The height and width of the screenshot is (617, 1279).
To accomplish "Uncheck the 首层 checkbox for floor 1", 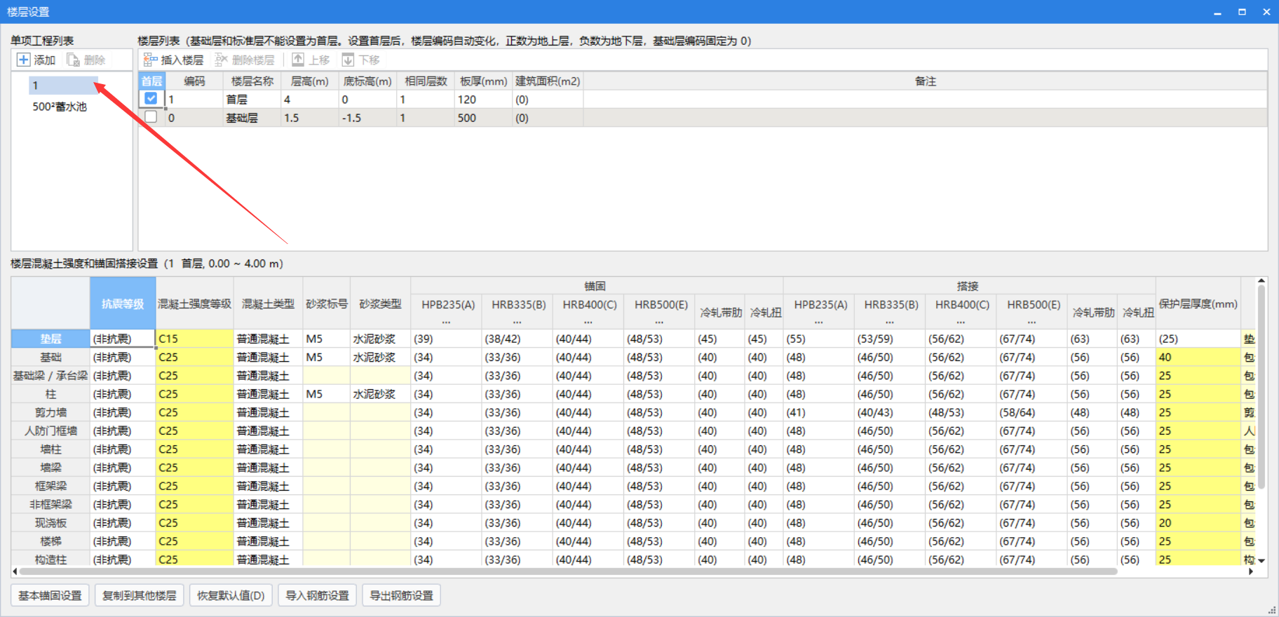I will point(151,99).
